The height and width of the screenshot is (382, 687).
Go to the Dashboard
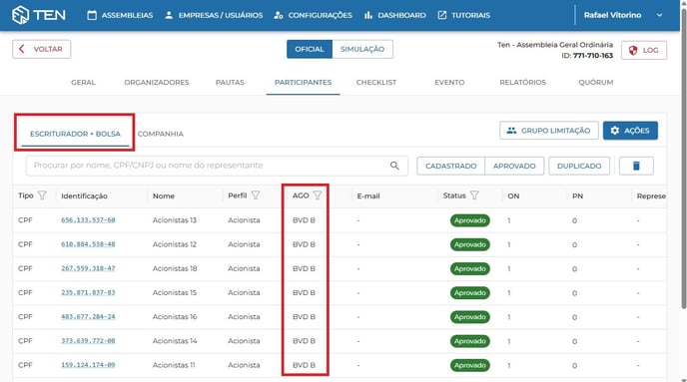tap(394, 15)
